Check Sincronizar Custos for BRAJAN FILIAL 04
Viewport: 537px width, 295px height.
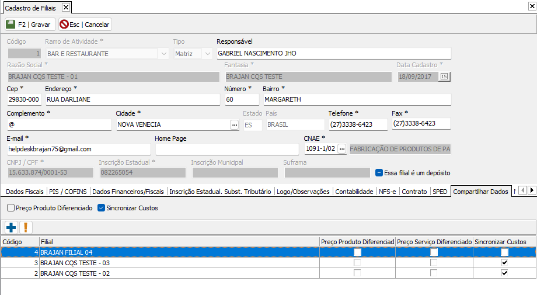click(504, 252)
